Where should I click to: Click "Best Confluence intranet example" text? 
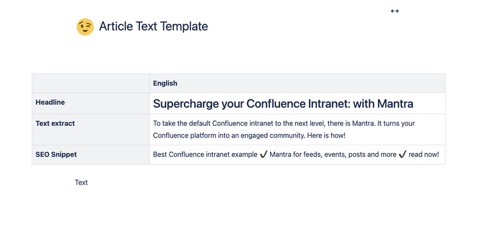click(205, 154)
